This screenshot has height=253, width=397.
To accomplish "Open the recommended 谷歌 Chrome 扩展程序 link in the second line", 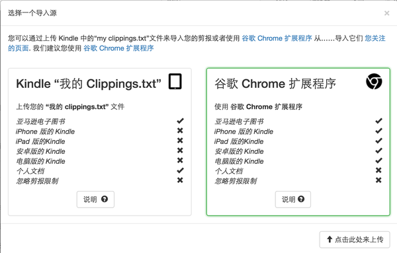I will (x=118, y=48).
